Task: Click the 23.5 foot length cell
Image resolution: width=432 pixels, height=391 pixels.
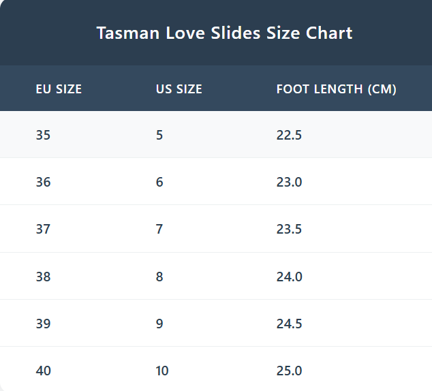Action: click(x=289, y=229)
